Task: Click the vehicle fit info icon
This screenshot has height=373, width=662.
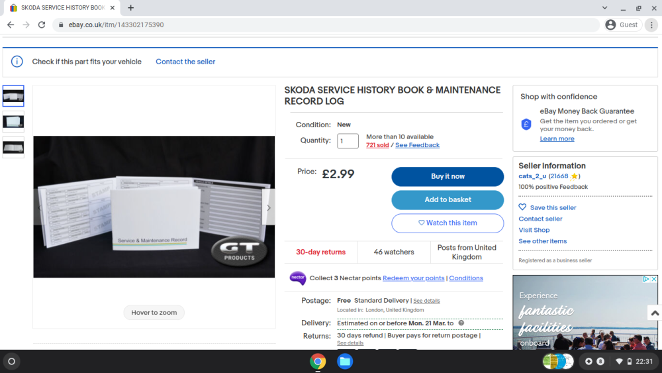Action: [x=17, y=62]
